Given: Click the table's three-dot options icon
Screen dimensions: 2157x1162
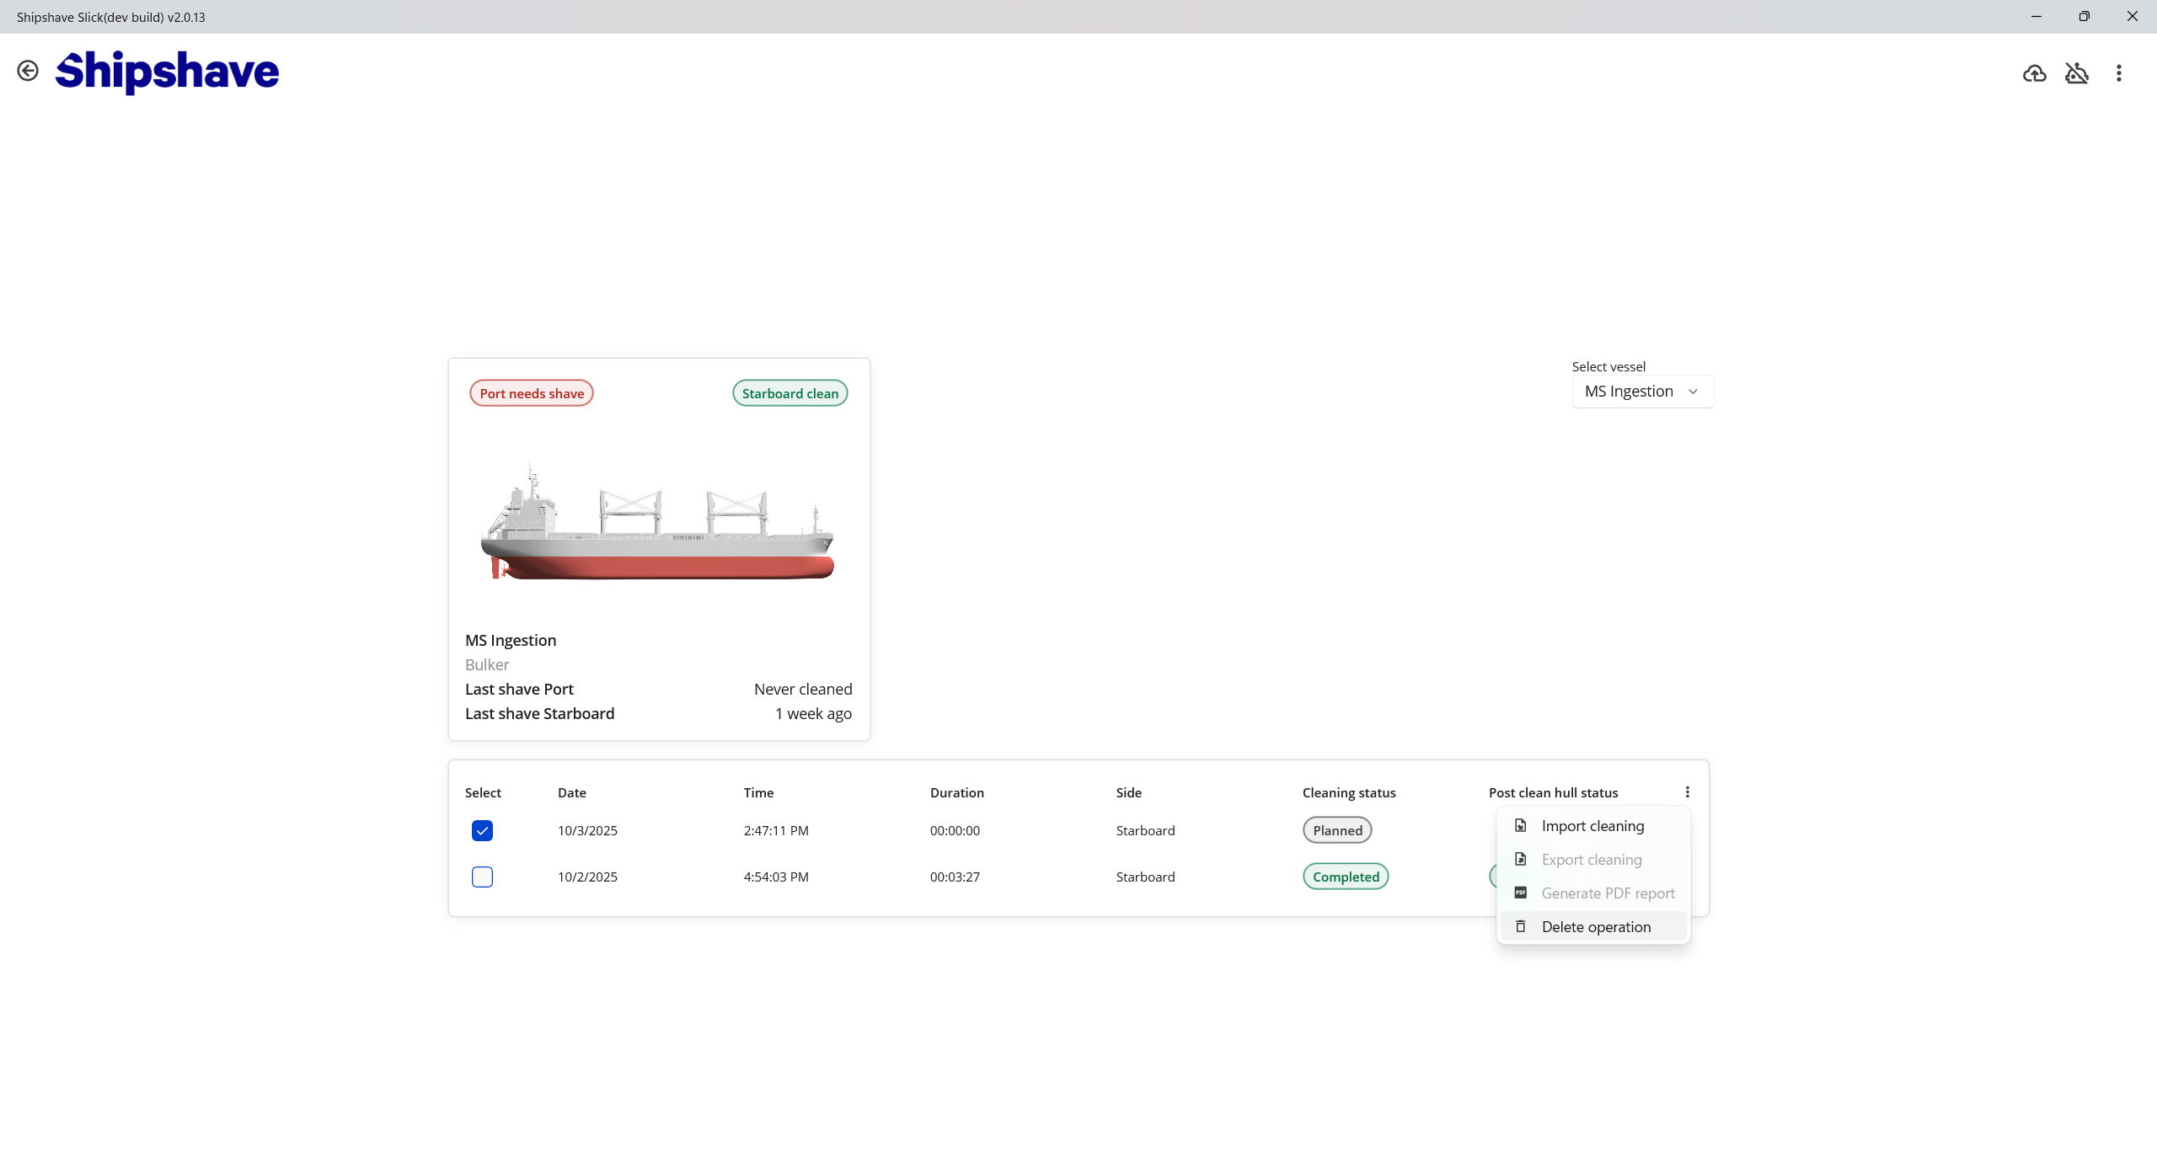Looking at the screenshot, I should [1687, 792].
